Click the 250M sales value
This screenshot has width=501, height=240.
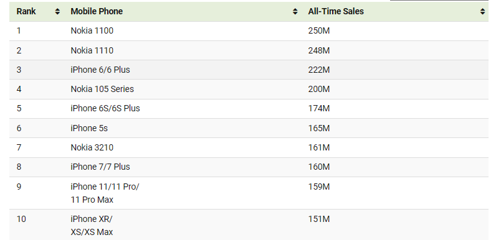tap(319, 31)
